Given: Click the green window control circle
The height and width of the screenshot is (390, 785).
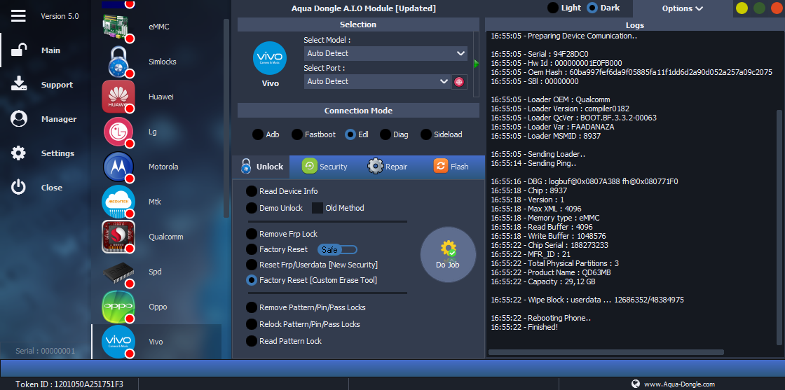Looking at the screenshot, I should tap(760, 8).
